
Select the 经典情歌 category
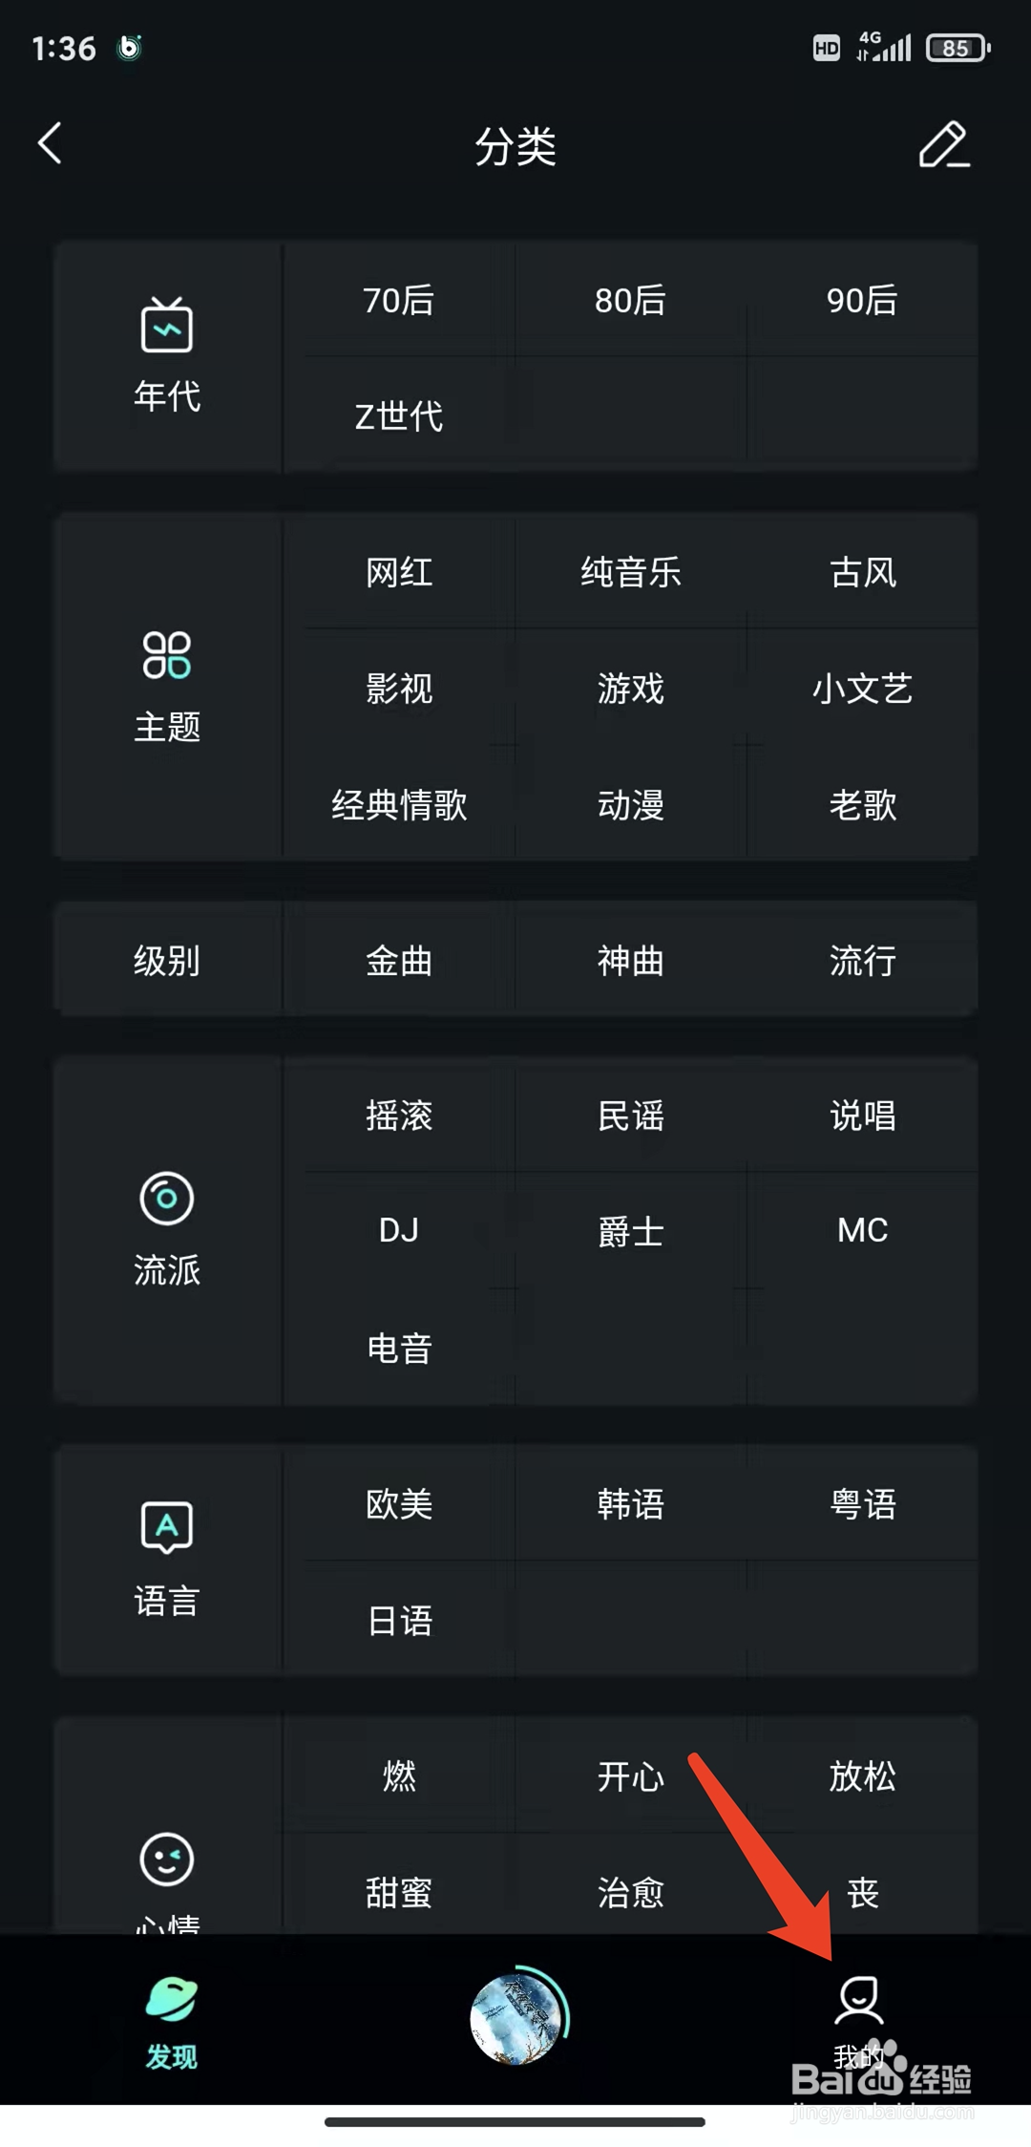pyautogui.click(x=399, y=805)
